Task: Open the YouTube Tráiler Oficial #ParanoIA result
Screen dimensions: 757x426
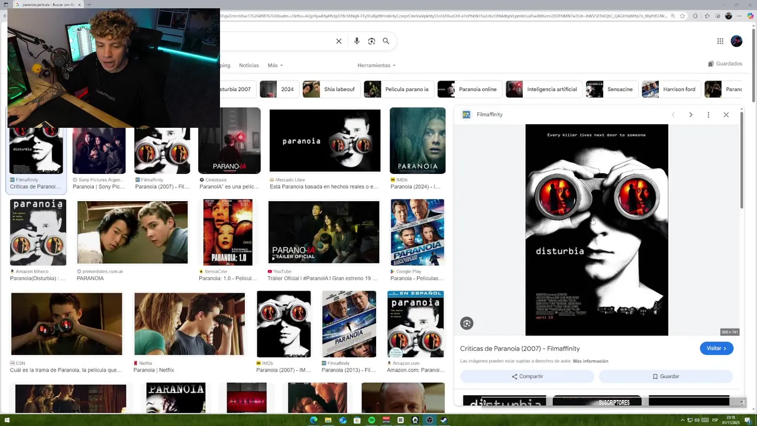Action: [x=323, y=232]
